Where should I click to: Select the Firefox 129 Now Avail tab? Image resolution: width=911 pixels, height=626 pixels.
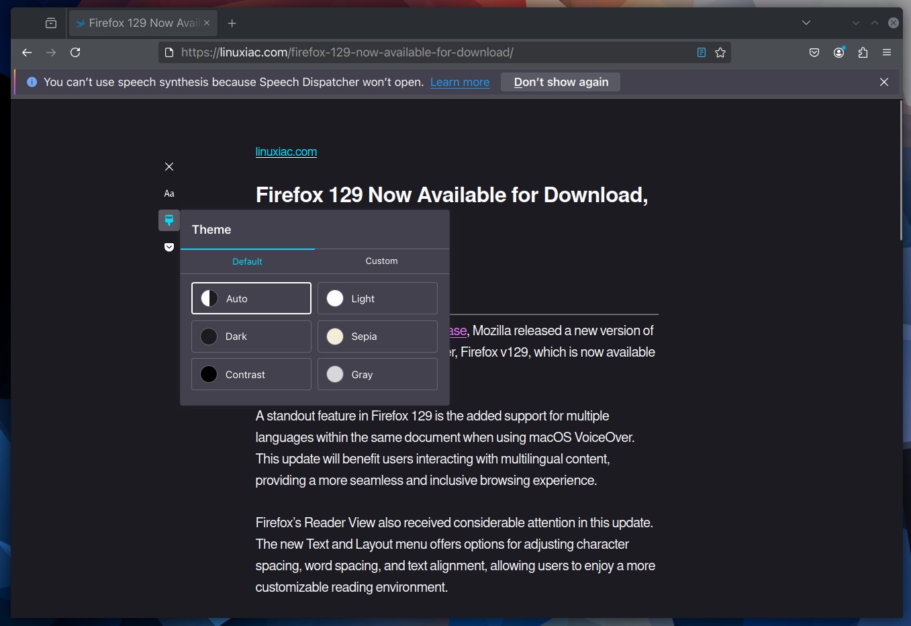143,23
